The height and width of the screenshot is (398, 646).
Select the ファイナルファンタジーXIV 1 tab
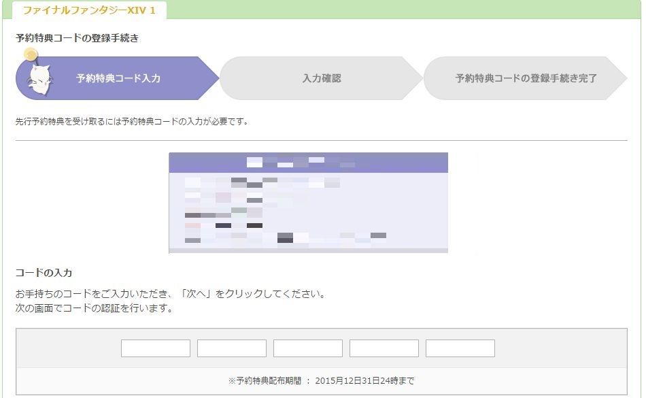(x=89, y=10)
